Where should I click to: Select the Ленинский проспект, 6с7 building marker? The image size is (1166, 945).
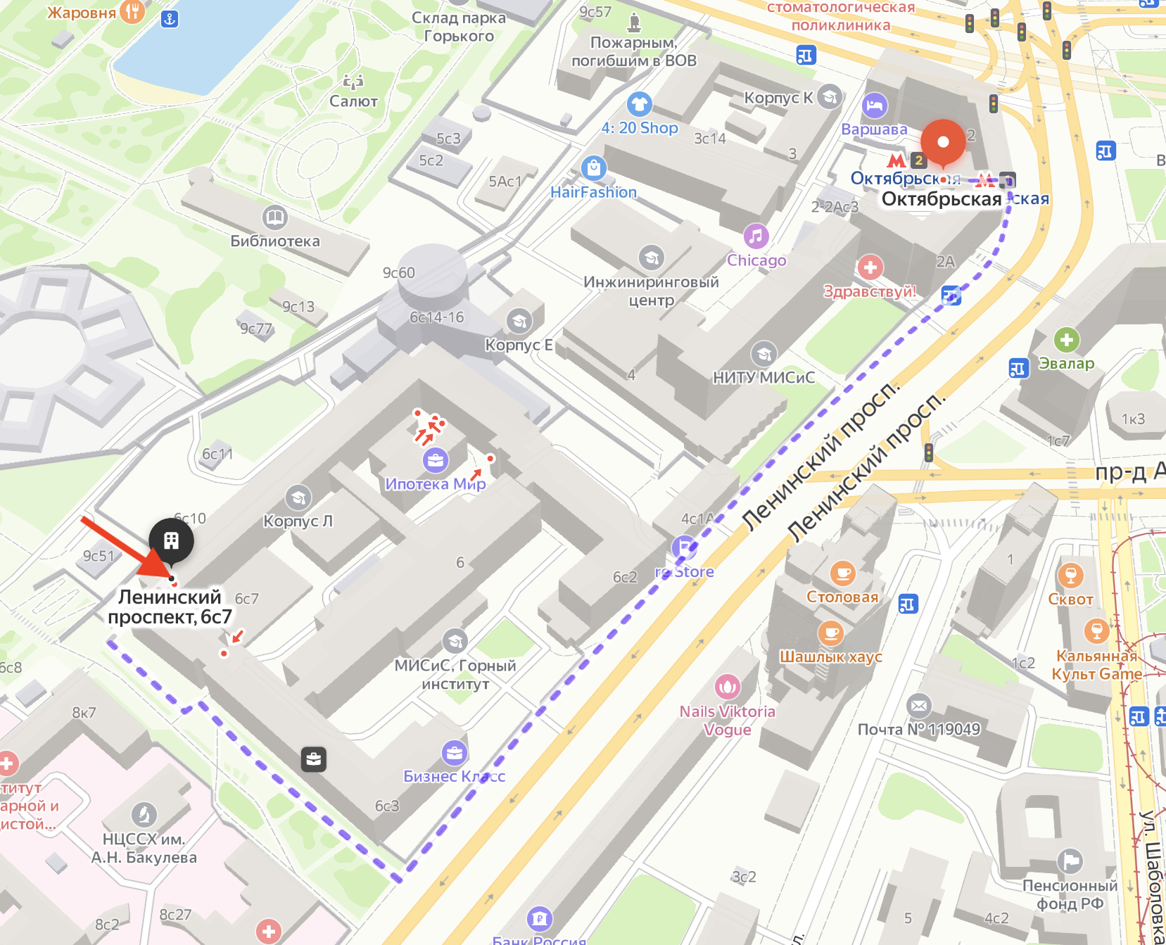point(171,540)
